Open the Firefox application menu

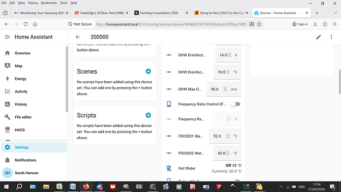[x=335, y=24]
